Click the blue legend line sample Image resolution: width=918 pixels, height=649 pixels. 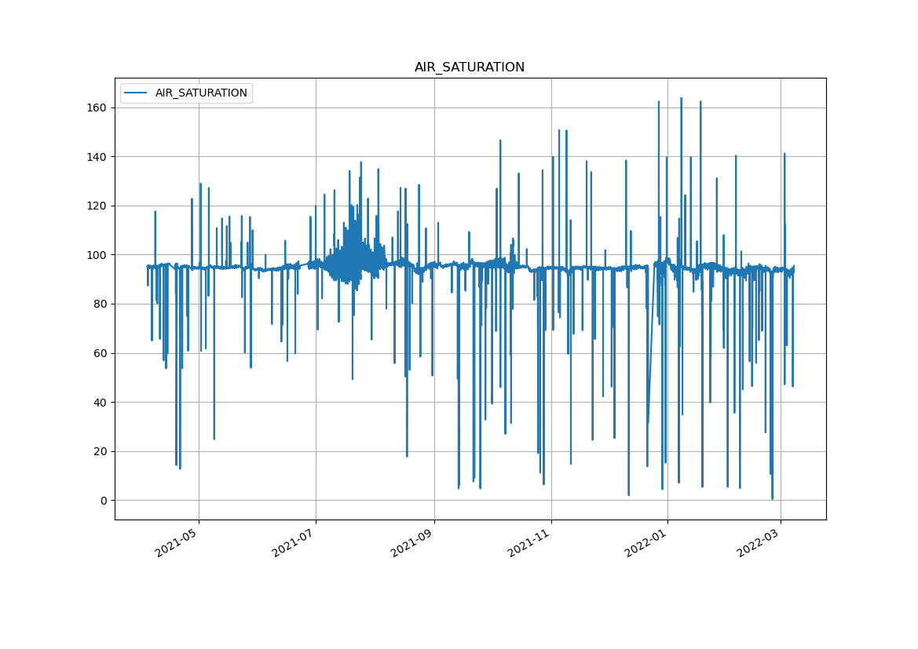pos(137,93)
